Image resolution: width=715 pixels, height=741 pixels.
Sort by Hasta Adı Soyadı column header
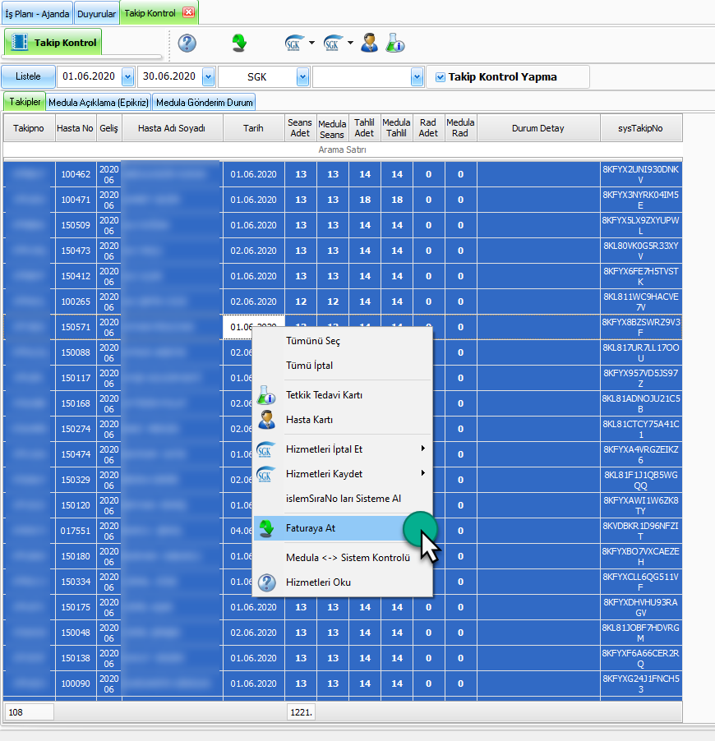point(172,128)
